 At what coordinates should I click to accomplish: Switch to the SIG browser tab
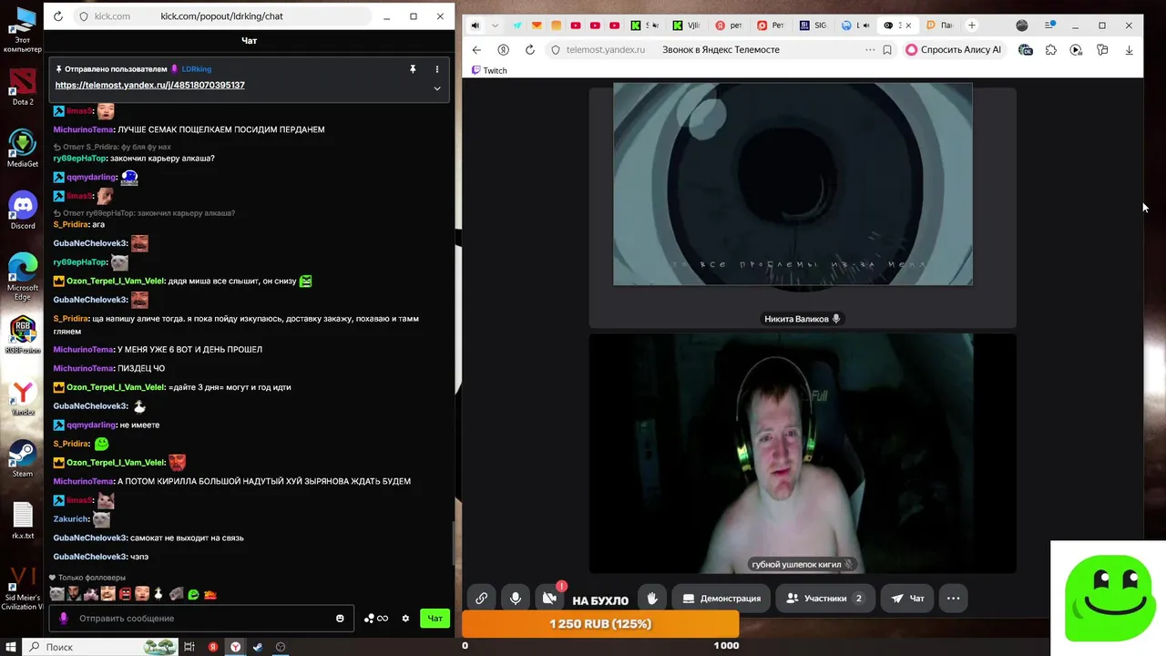pyautogui.click(x=813, y=26)
